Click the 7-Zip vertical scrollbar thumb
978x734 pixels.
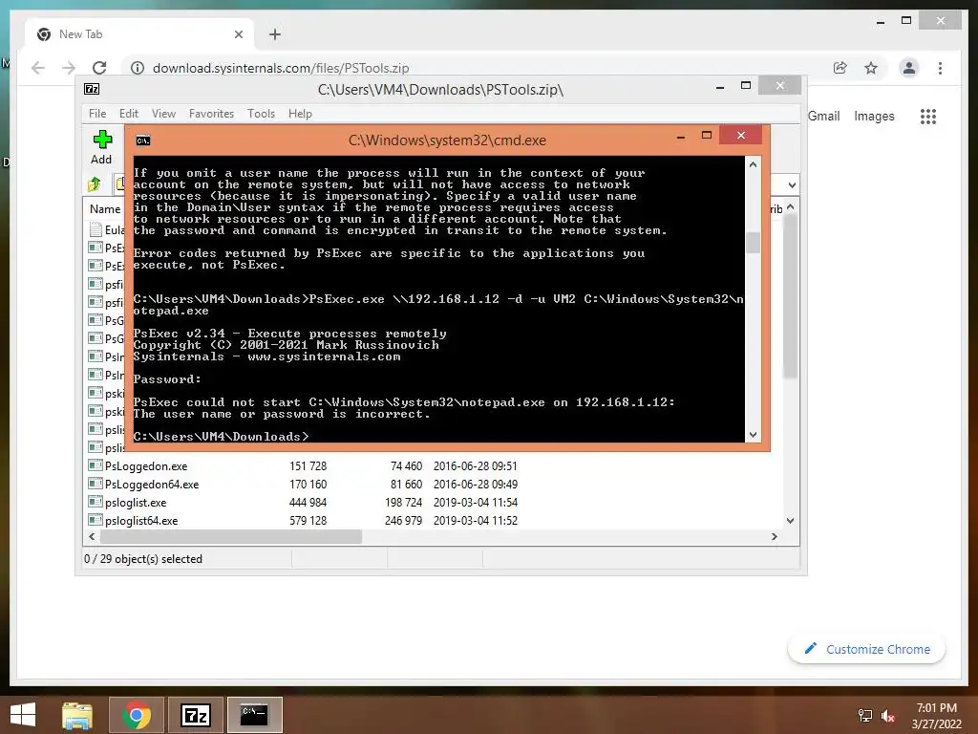[x=790, y=296]
